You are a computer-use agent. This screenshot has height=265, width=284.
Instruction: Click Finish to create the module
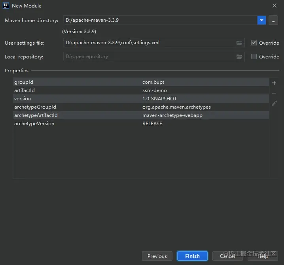tap(192, 256)
